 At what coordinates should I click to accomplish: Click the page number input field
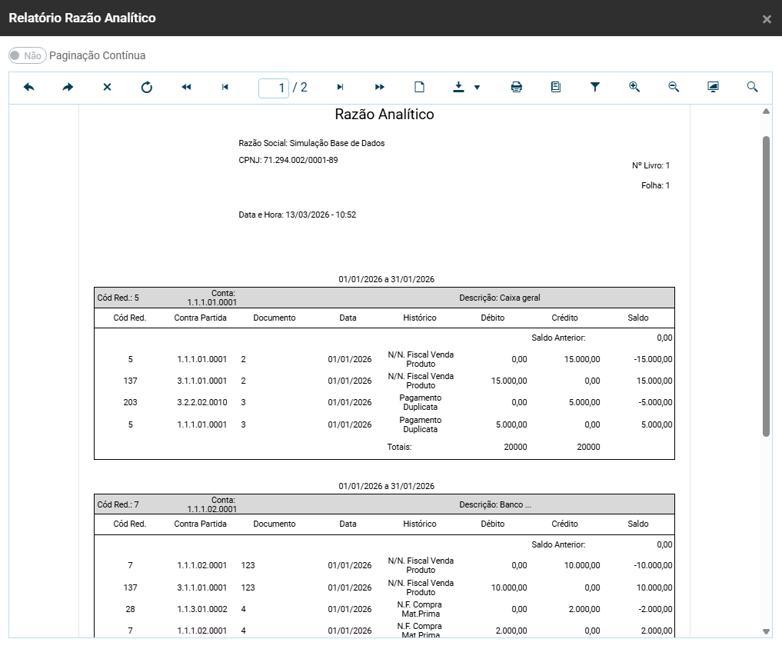274,88
